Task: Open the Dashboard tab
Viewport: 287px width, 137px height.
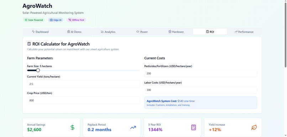Action: [40, 32]
